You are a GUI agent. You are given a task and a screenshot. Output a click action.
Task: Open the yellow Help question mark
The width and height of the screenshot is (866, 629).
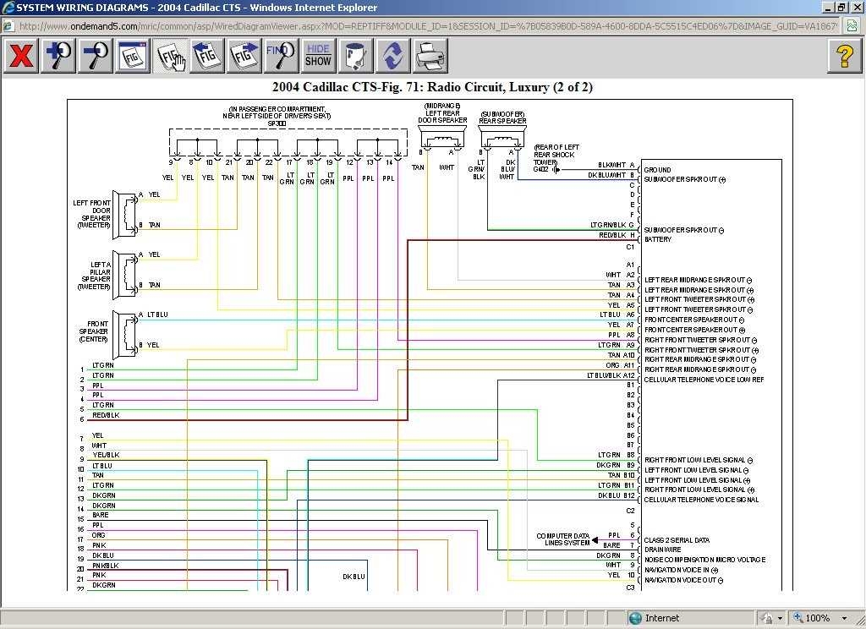(845, 56)
